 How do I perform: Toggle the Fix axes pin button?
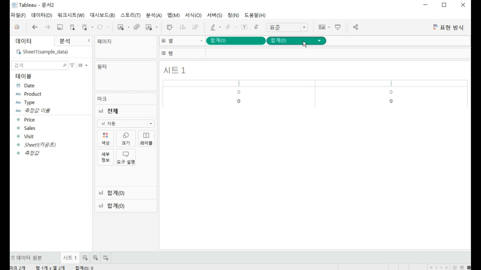[x=256, y=27]
